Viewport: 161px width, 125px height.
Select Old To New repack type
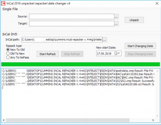15,53
